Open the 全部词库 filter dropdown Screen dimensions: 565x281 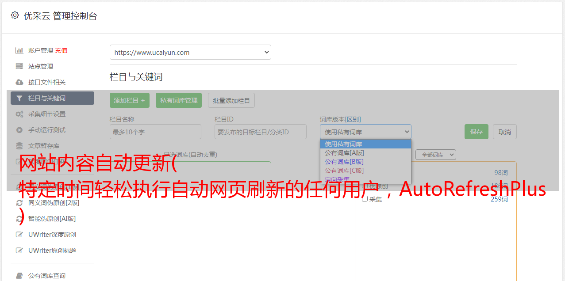[436, 155]
